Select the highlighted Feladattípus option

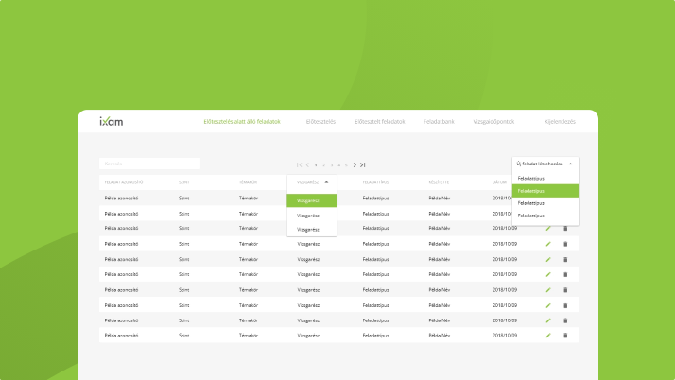[545, 190]
